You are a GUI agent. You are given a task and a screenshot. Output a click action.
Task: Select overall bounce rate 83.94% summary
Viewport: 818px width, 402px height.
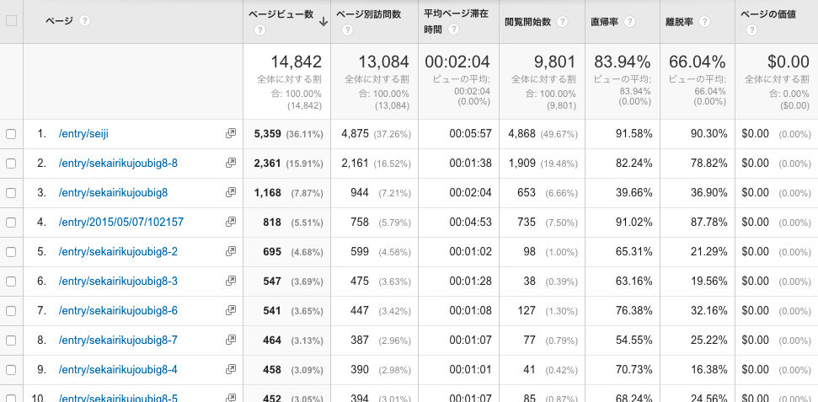point(623,62)
